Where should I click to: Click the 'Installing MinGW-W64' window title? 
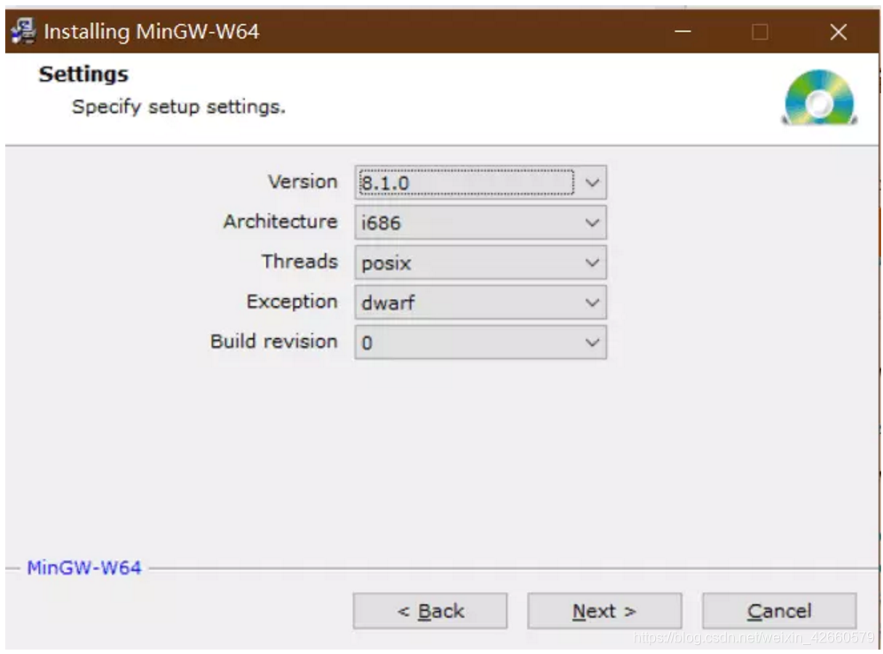152,32
